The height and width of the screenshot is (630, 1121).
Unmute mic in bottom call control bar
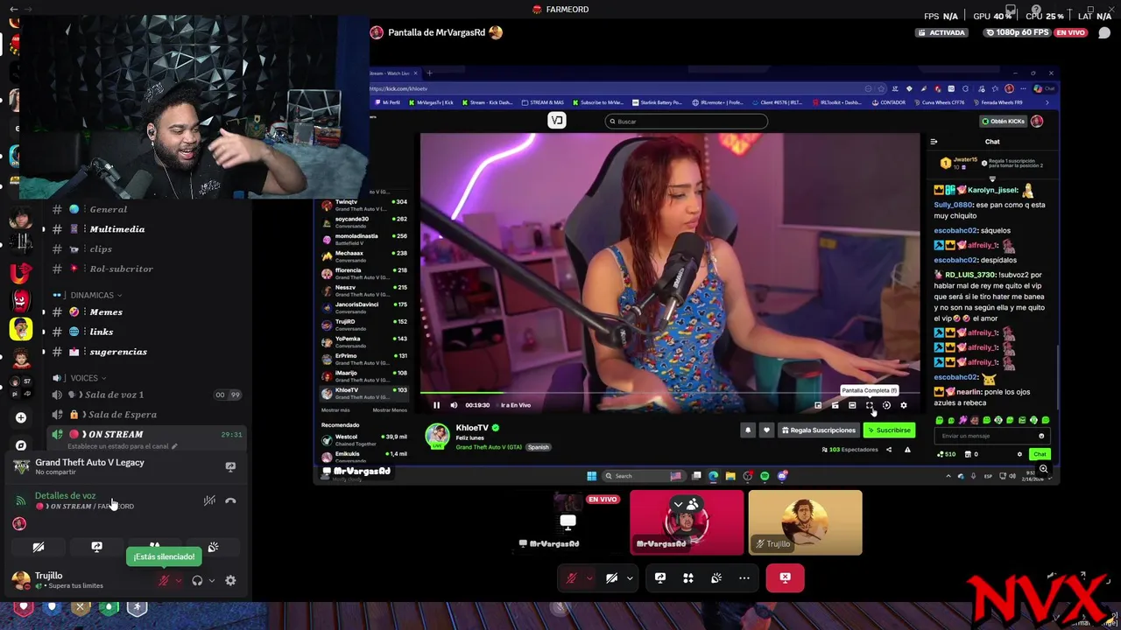coord(572,577)
